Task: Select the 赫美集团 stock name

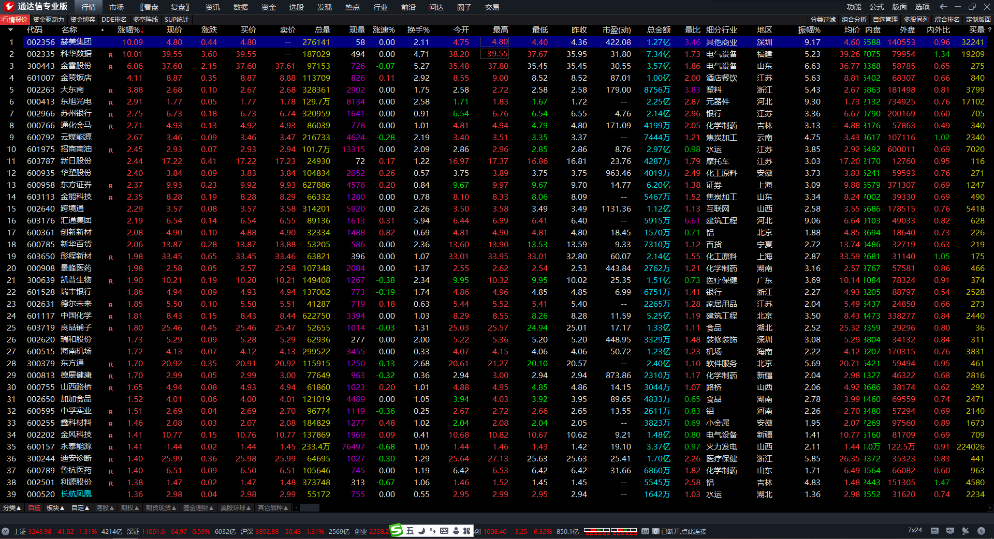Action: tap(76, 42)
